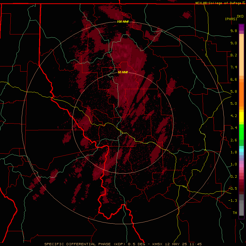The width and height of the screenshot is (246, 246).
Task: Click the -0.5 value on color scale
Action: coord(233,189)
